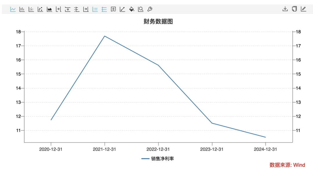Switch to the bar chart icon
313x171 pixels.
(22, 9)
